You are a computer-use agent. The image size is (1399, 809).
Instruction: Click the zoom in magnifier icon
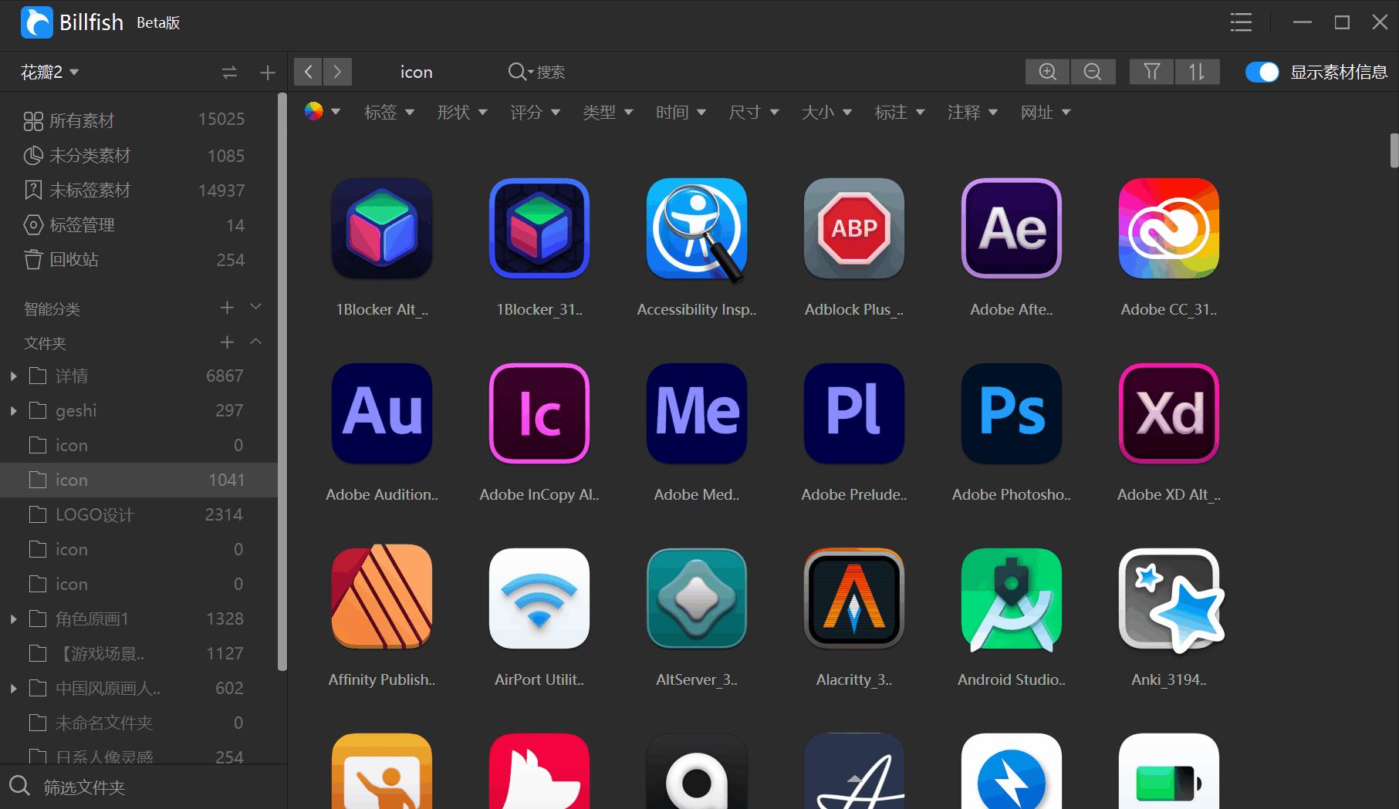(1047, 72)
